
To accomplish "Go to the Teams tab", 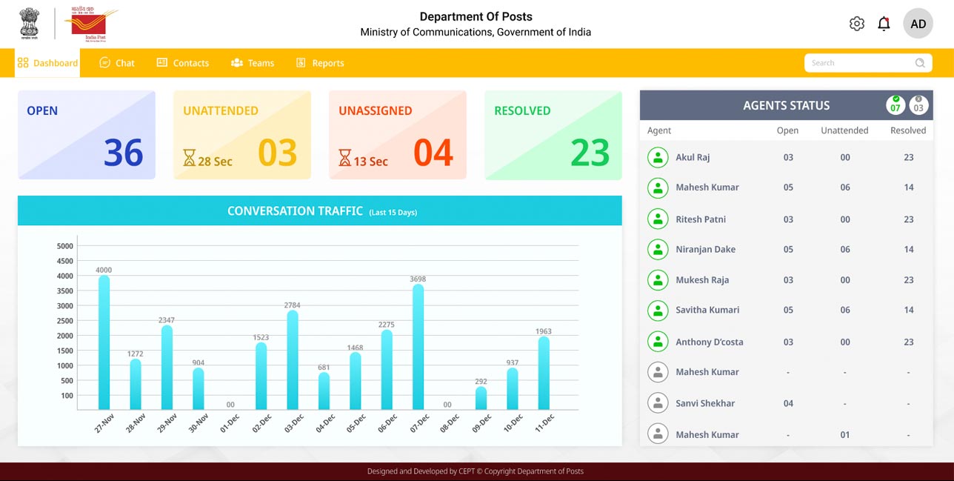I will coord(253,63).
